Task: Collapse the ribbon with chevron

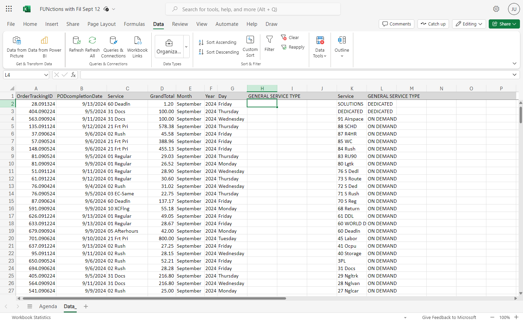Action: [x=515, y=64]
